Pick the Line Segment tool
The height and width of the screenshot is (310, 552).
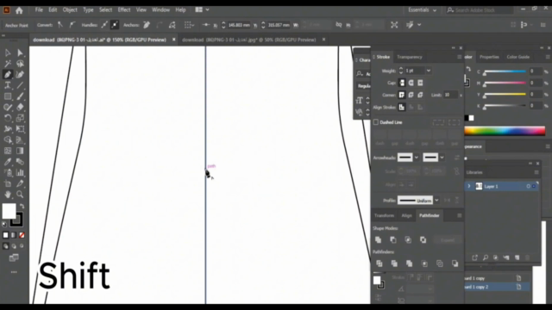click(x=20, y=85)
